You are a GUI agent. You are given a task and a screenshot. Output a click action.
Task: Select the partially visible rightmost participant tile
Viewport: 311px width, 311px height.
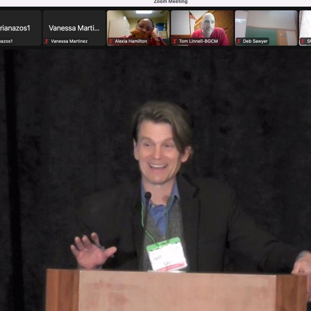click(x=305, y=26)
